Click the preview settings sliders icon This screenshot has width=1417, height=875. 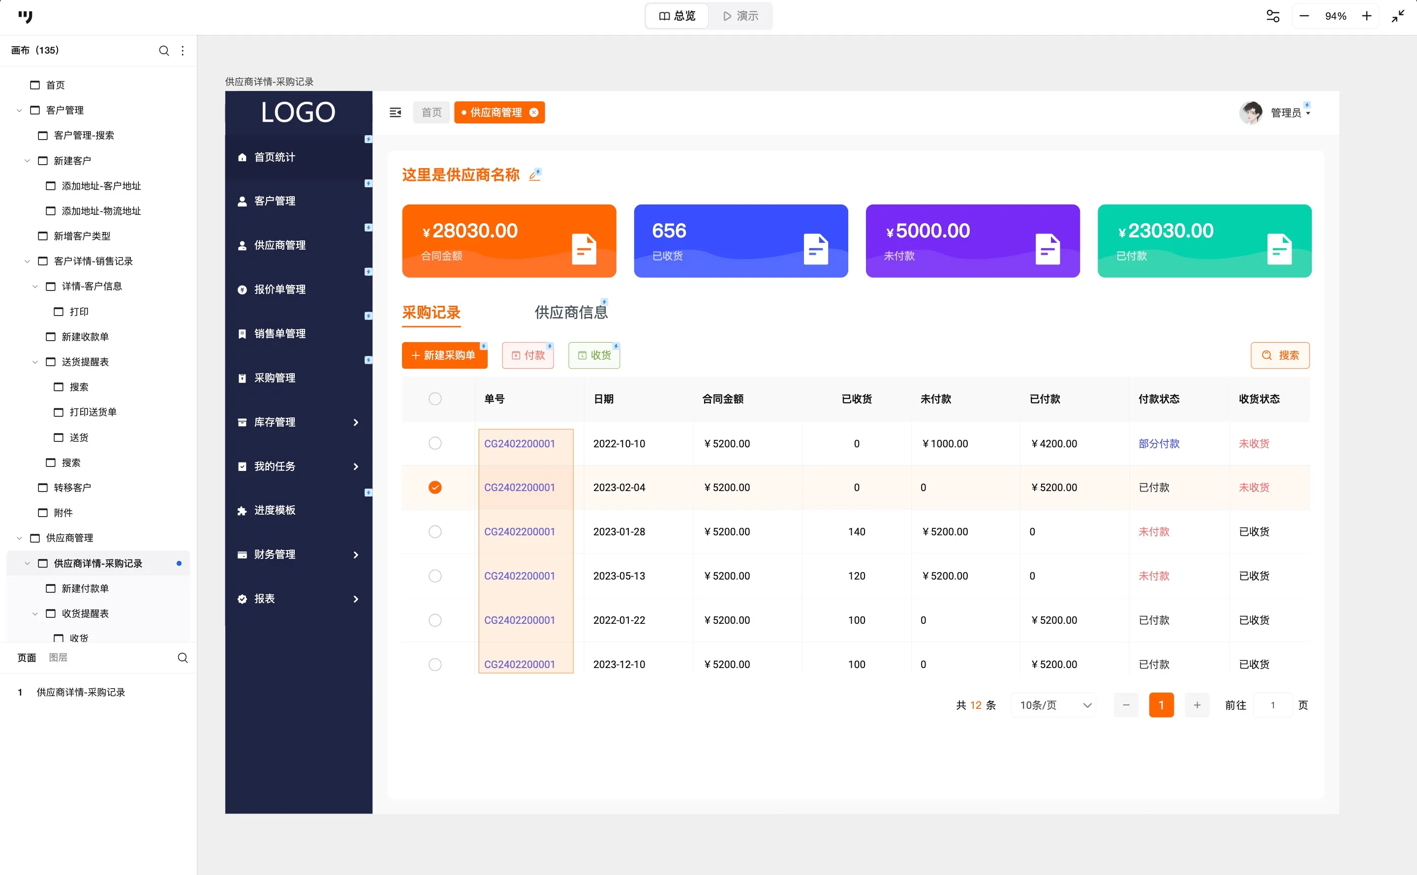[1272, 16]
